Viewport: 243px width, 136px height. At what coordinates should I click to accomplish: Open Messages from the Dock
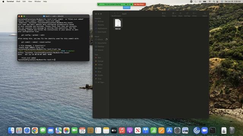tap(43, 130)
